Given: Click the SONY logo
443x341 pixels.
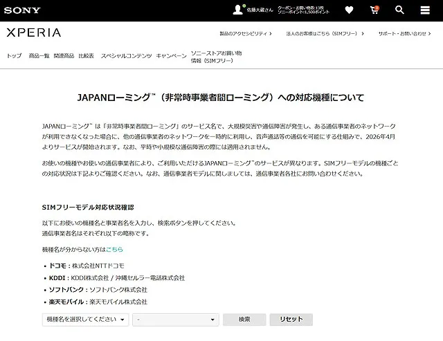Looking at the screenshot, I should click(22, 10).
